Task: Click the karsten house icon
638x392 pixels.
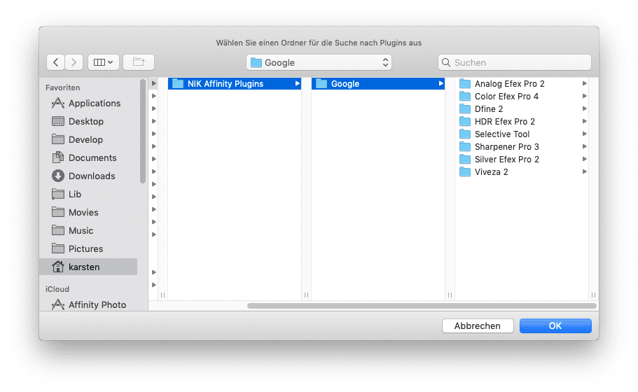Action: (x=58, y=267)
